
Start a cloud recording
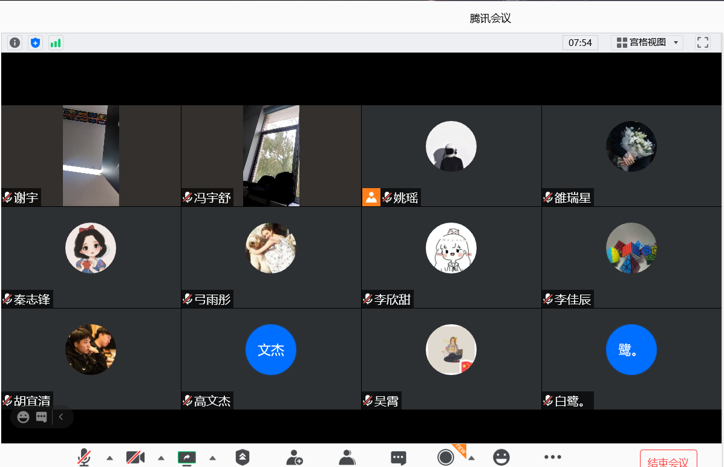446,458
